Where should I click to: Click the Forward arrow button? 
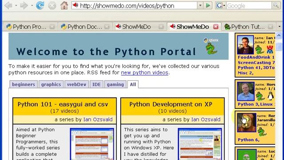[24, 6]
